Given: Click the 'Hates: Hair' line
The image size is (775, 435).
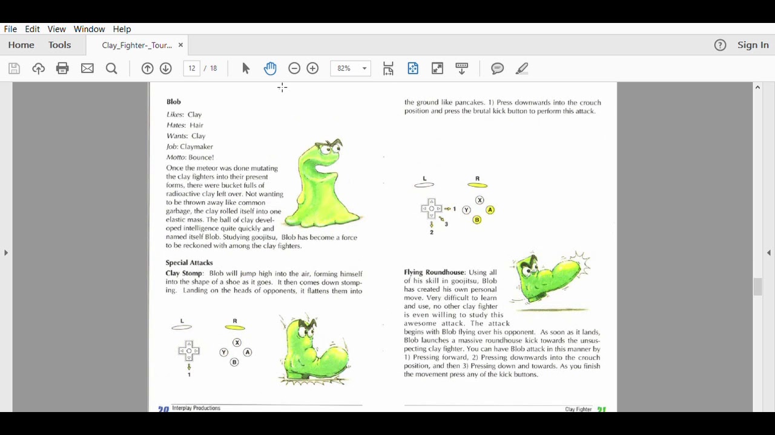Looking at the screenshot, I should click(185, 125).
